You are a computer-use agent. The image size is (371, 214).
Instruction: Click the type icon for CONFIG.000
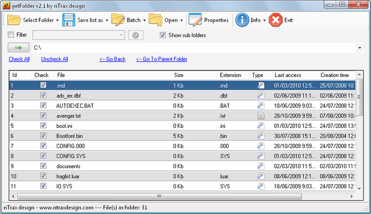(261, 146)
